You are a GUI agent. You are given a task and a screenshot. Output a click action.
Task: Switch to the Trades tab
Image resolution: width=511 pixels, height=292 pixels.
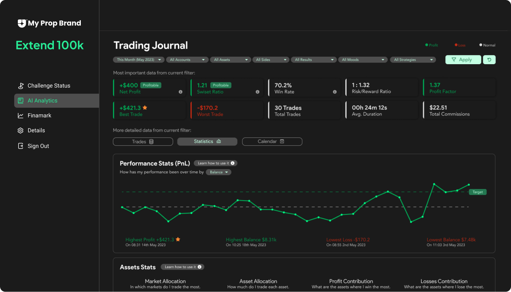143,141
